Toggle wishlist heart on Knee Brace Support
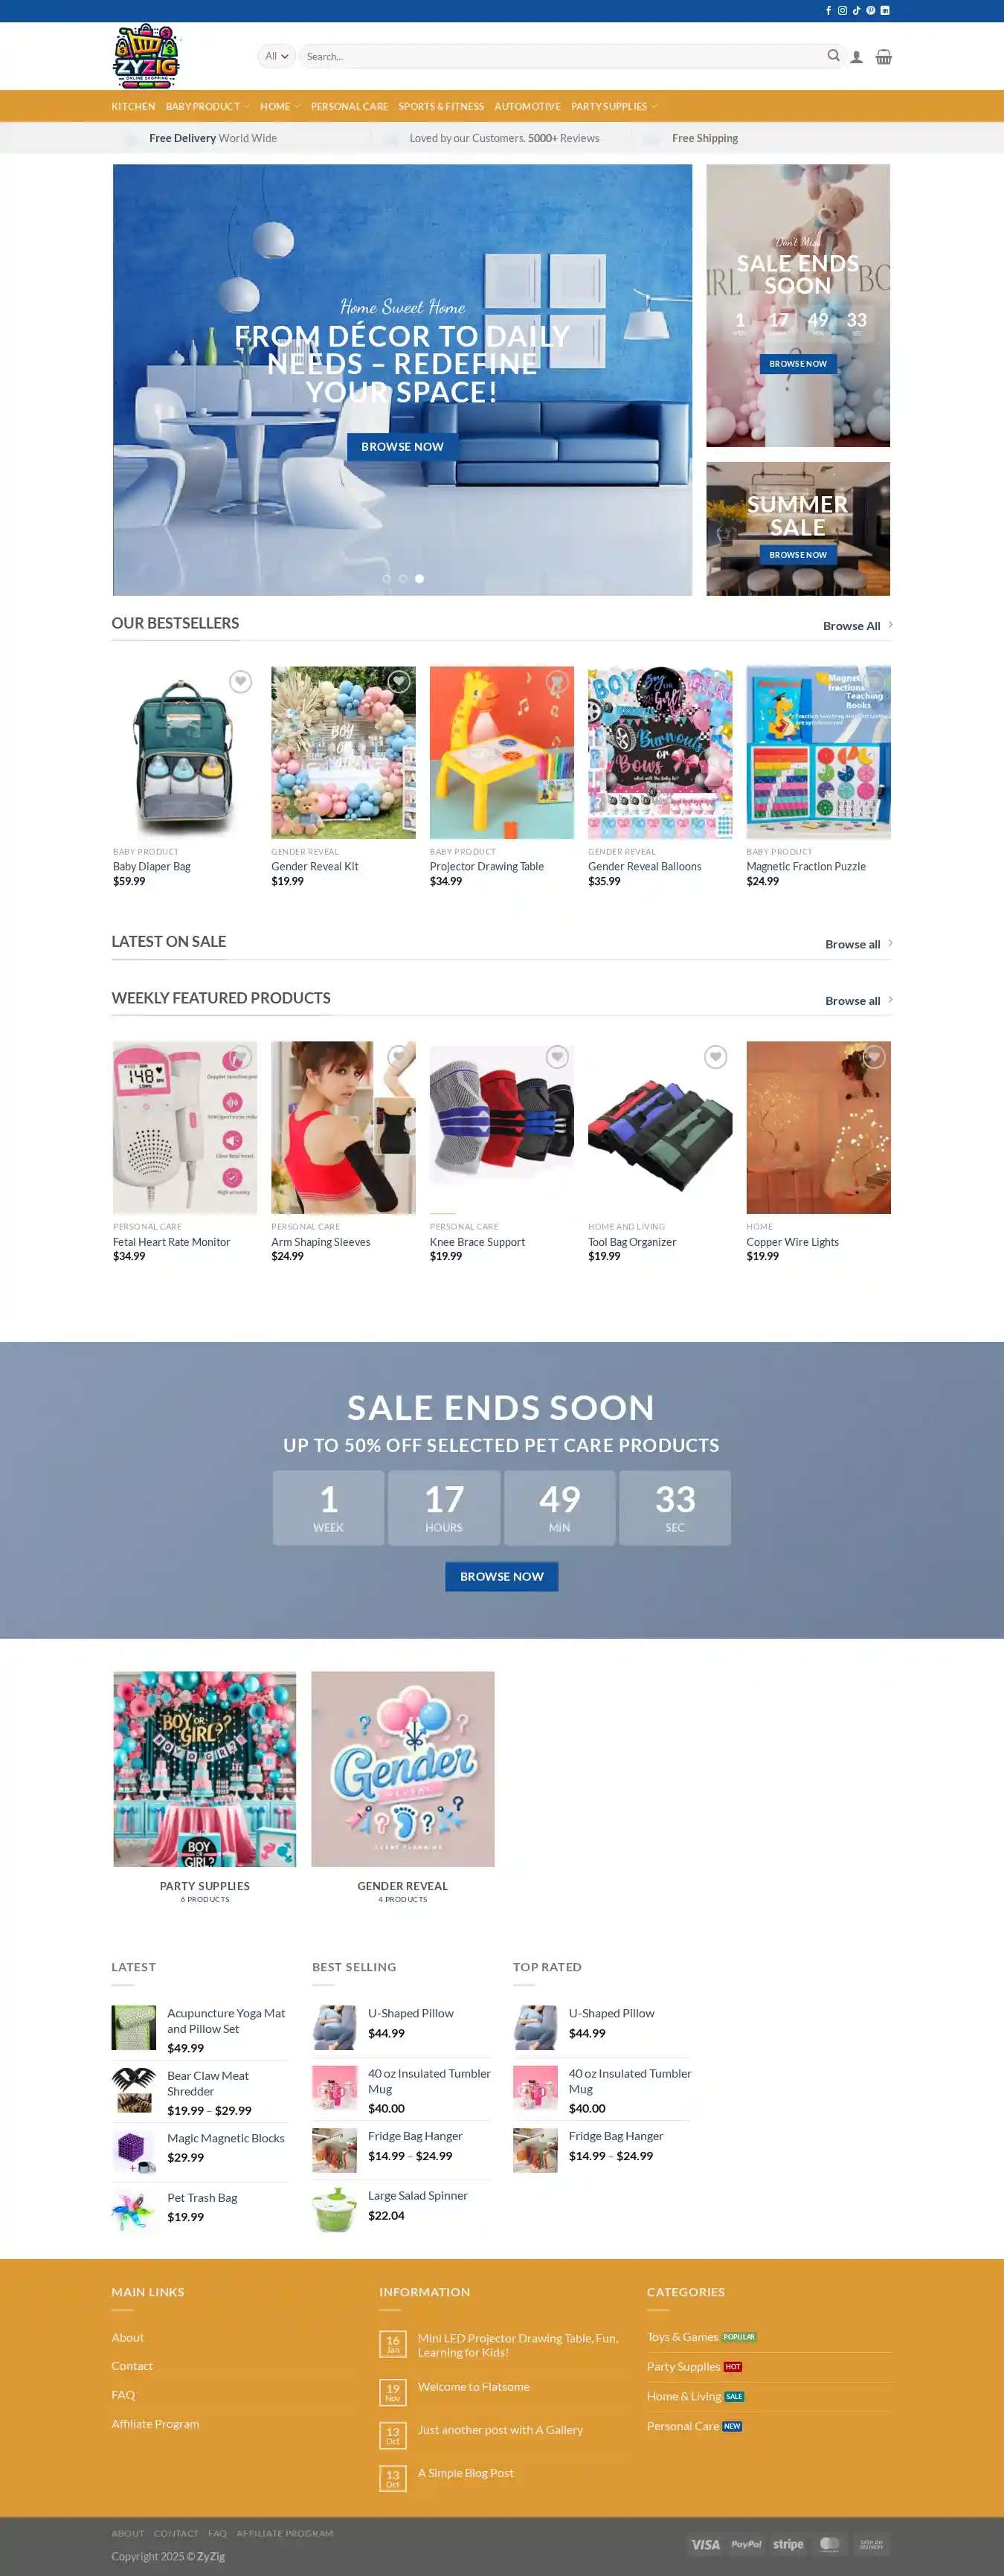 [557, 1057]
